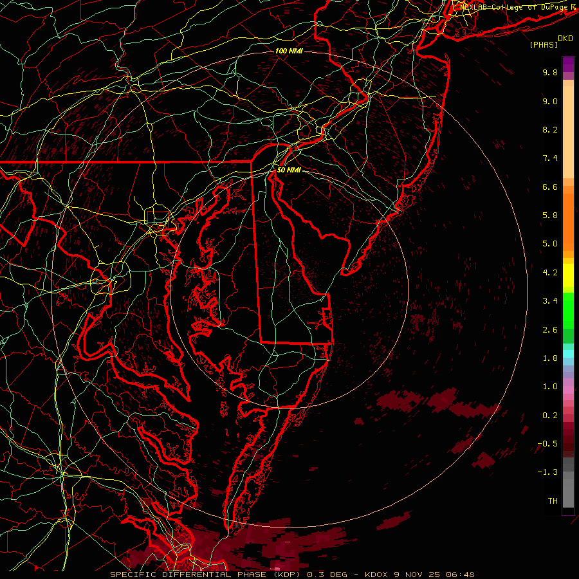Click the 4.2 legend value
Screen dimensions: 579x579
[550, 273]
